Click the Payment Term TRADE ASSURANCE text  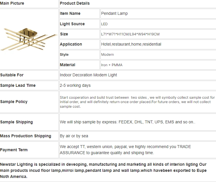click(x=125, y=150)
